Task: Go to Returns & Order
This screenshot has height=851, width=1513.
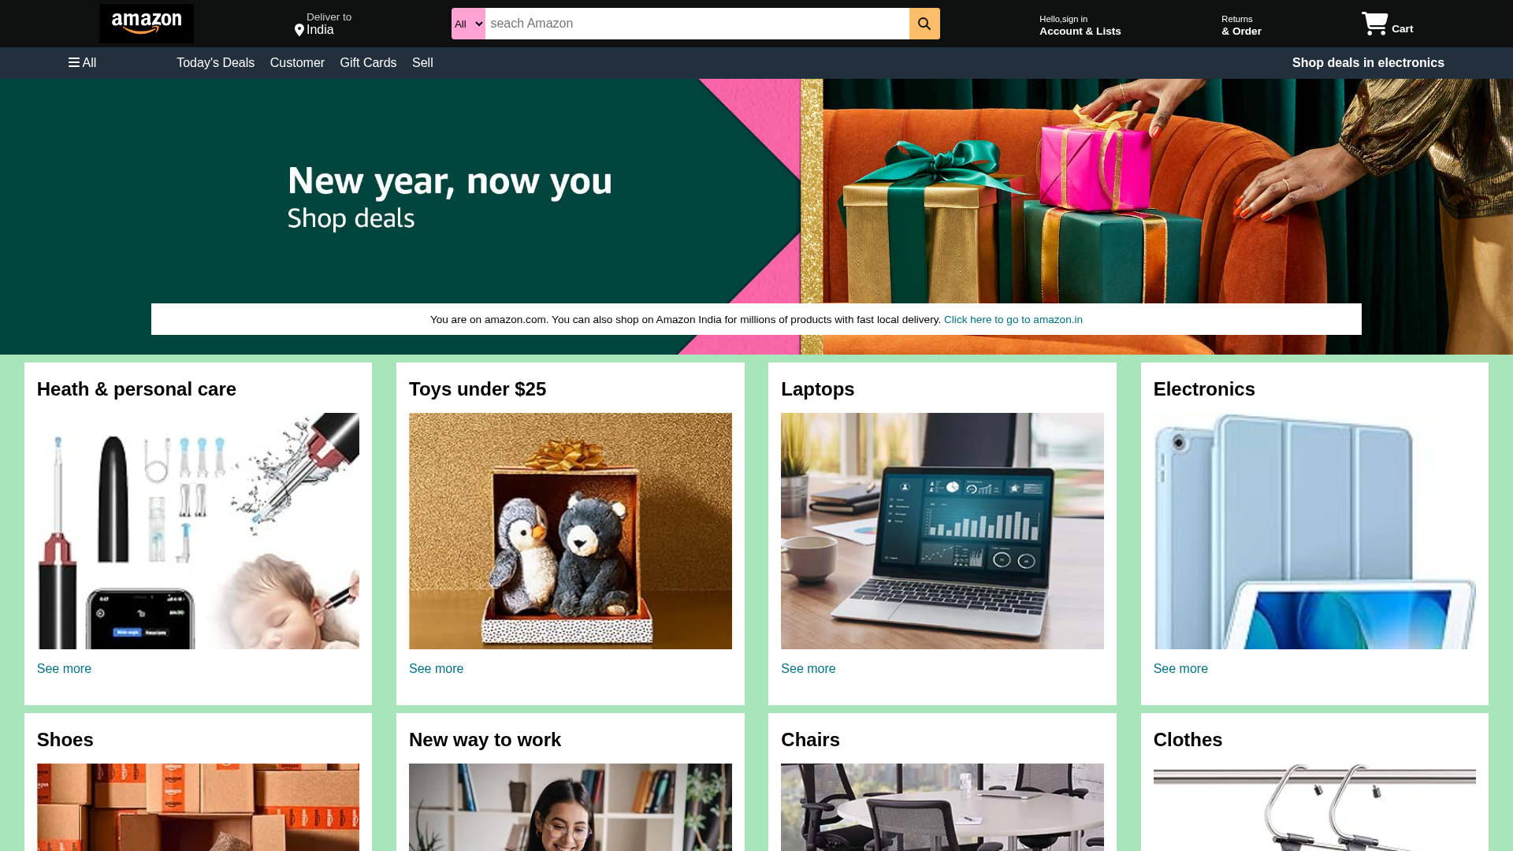Action: pyautogui.click(x=1241, y=25)
